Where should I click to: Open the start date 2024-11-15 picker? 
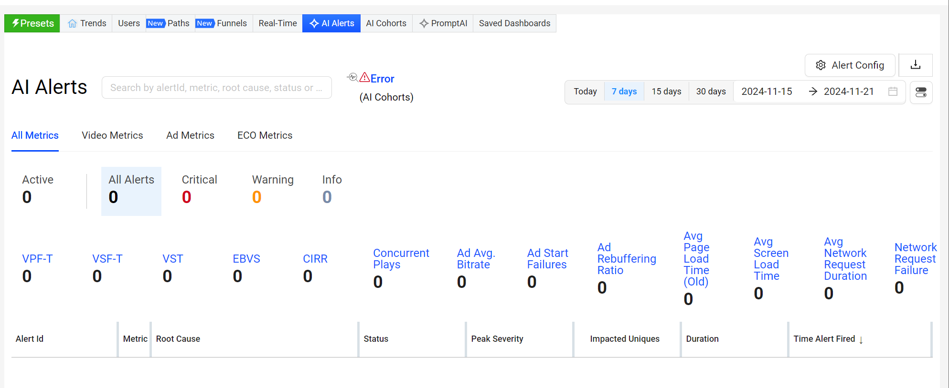pyautogui.click(x=767, y=92)
